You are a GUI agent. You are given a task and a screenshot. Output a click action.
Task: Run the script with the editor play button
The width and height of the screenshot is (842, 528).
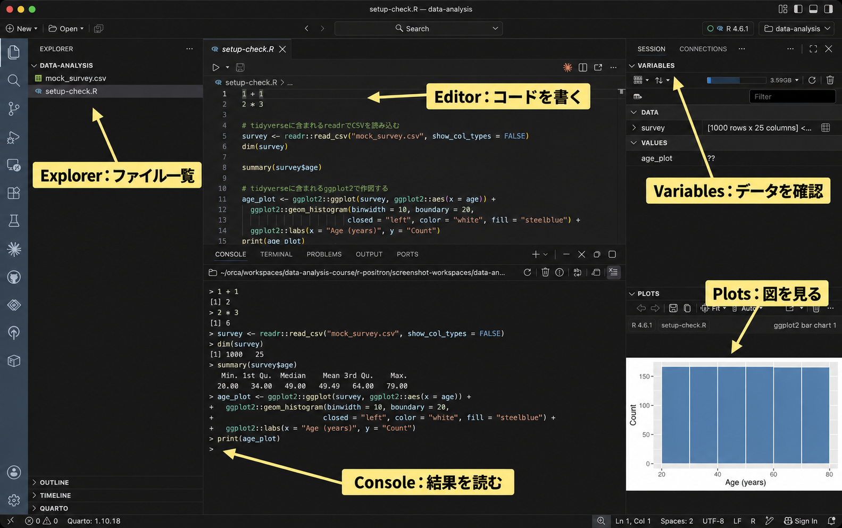(x=215, y=68)
